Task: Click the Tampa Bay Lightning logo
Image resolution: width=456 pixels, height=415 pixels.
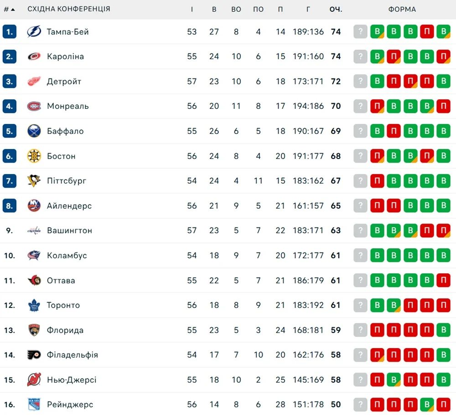Action: coord(34,32)
